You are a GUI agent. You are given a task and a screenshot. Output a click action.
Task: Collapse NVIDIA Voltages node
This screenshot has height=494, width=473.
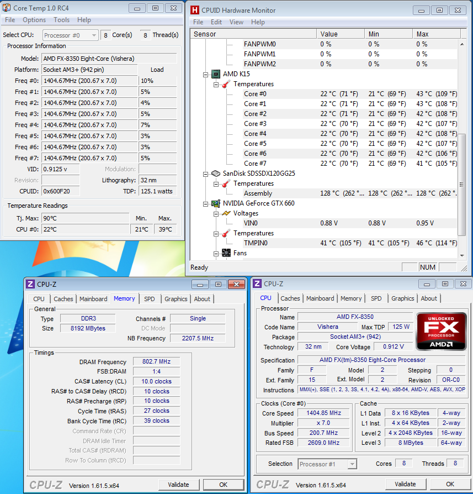pos(216,214)
